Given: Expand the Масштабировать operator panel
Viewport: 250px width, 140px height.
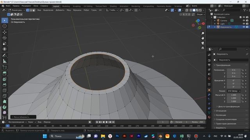Looking at the screenshot, I should click(23, 117).
